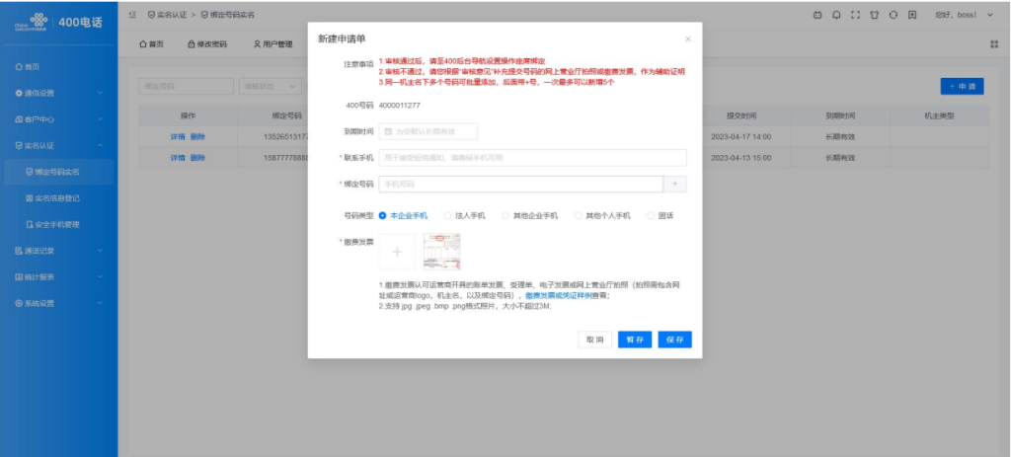This screenshot has height=457, width=1011.
Task: Open the 缴费发票或凭证样例 link
Action: click(559, 295)
